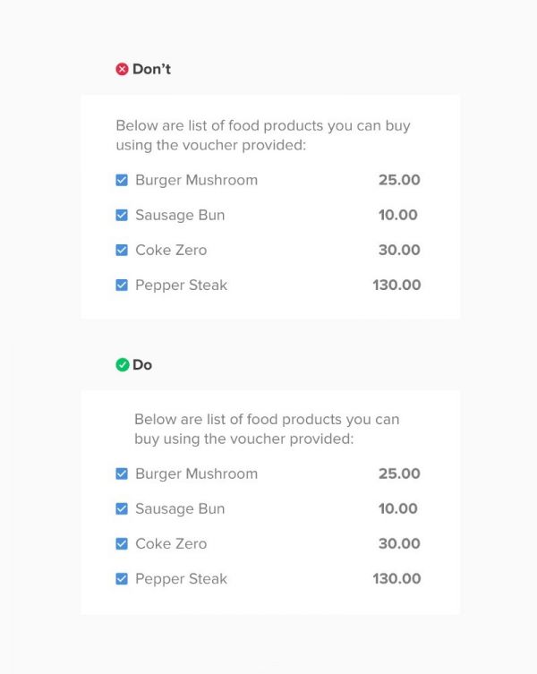Uncheck Burger Mushroom in the Do list
The width and height of the screenshot is (537, 674).
click(x=122, y=474)
